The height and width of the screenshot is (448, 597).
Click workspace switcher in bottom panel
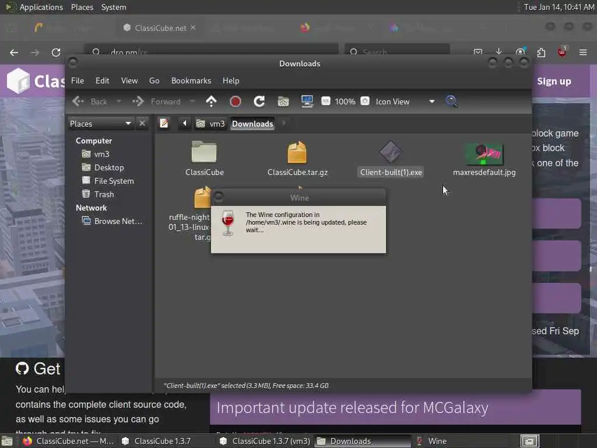tap(530, 441)
